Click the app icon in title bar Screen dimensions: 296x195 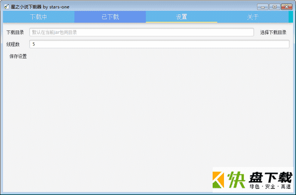[6, 7]
